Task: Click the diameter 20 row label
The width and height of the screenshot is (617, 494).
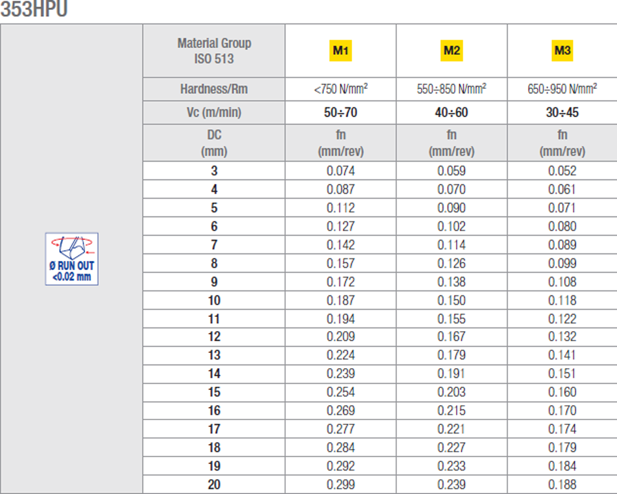Action: [214, 484]
